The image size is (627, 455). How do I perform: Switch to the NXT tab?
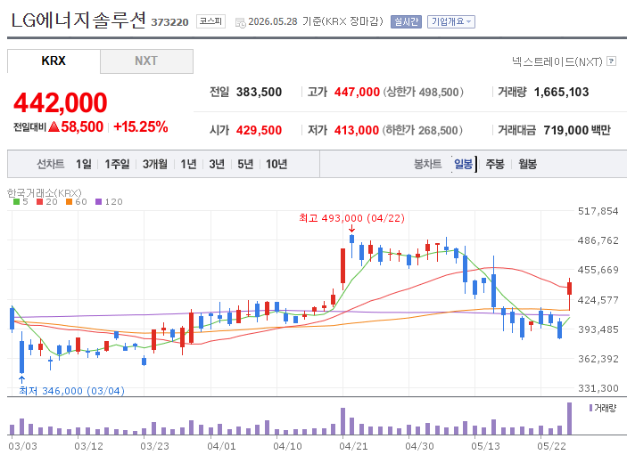click(146, 61)
